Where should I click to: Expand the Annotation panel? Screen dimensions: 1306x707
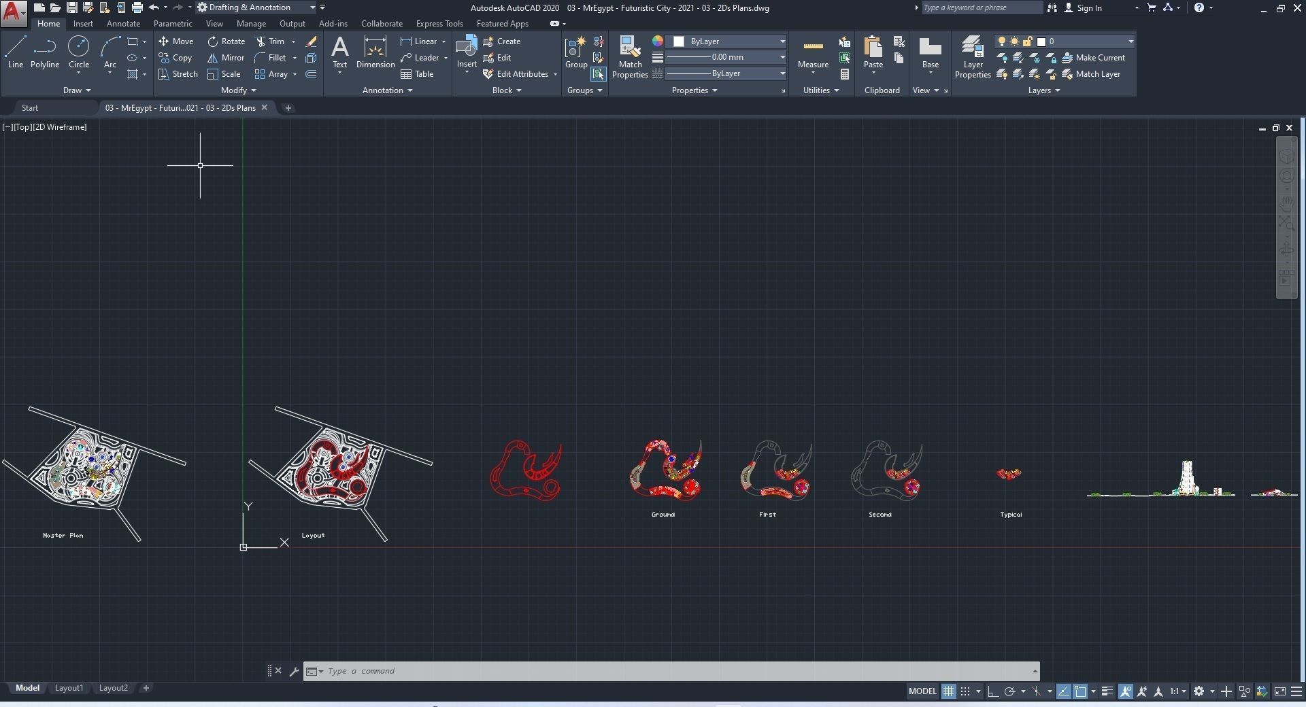click(x=388, y=90)
